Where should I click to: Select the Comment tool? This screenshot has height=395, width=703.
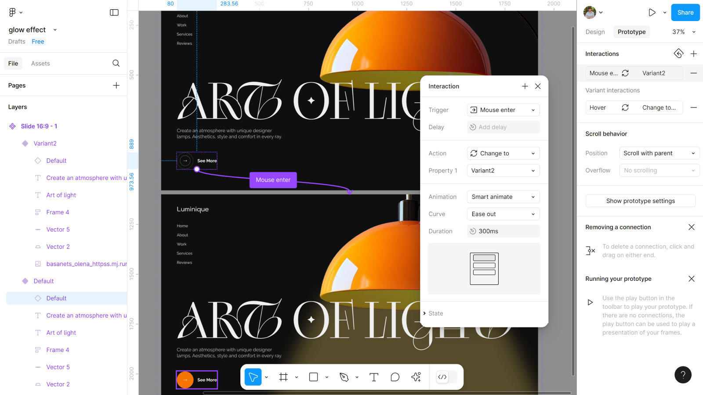pos(395,377)
